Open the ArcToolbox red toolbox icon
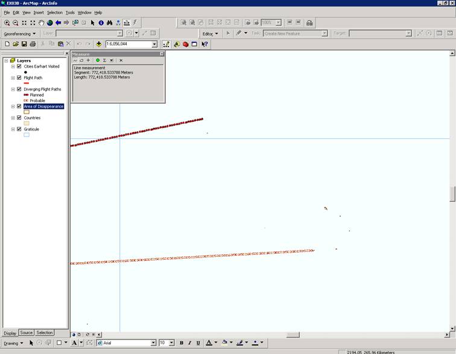This screenshot has width=456, height=354. coord(185,44)
